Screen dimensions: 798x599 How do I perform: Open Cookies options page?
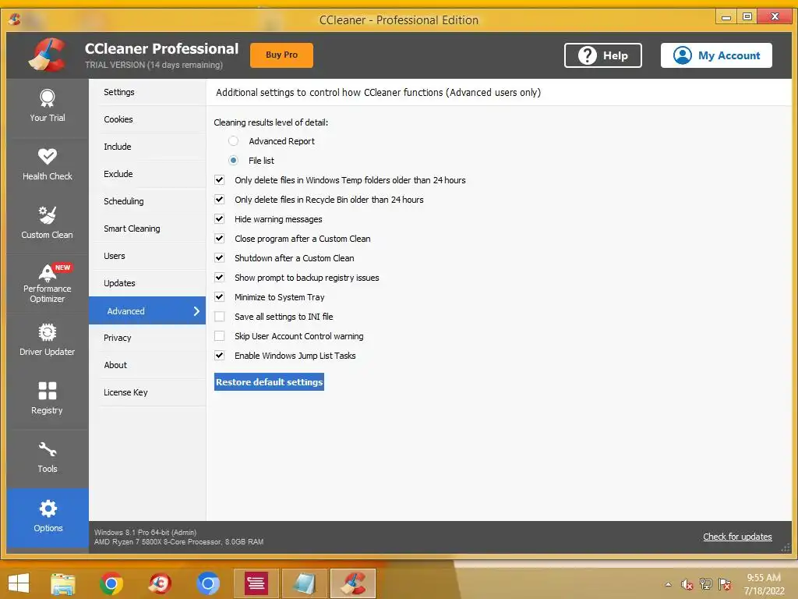147,119
